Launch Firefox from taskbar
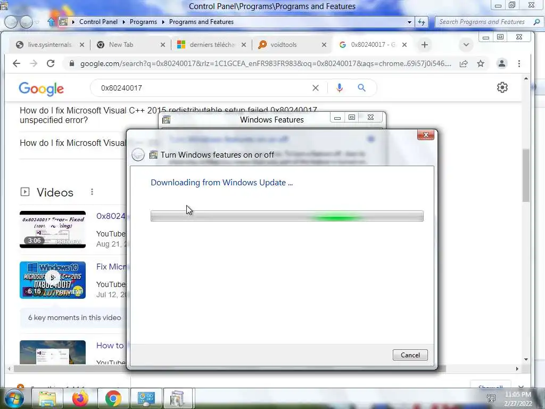Viewport: 545px width, 409px height. 80,398
